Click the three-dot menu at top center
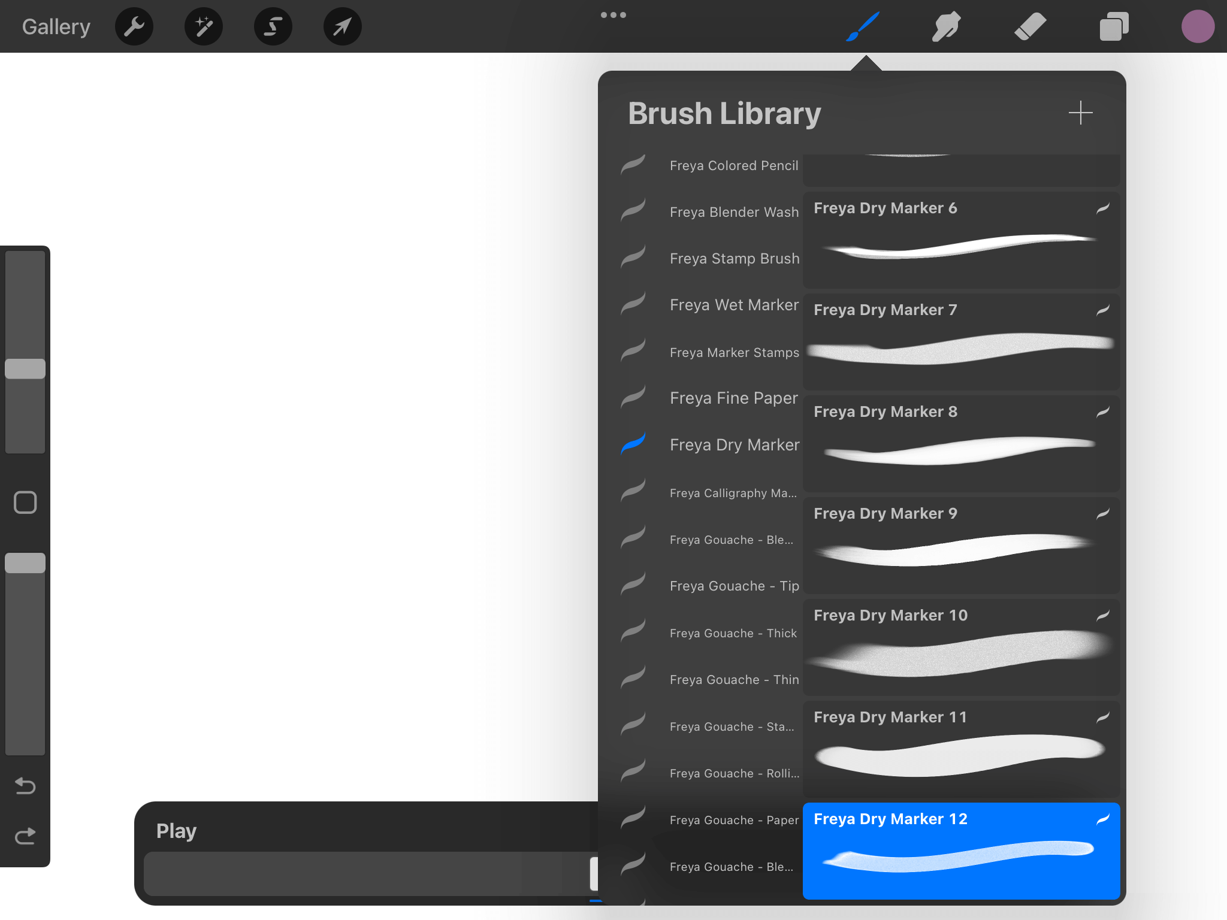Screen dimensions: 1227x920 point(613,15)
